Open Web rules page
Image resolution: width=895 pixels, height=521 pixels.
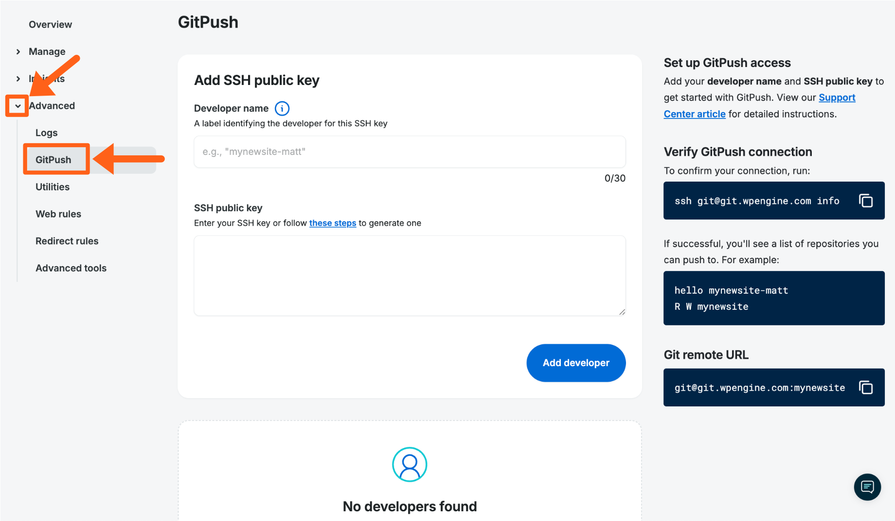click(x=58, y=214)
